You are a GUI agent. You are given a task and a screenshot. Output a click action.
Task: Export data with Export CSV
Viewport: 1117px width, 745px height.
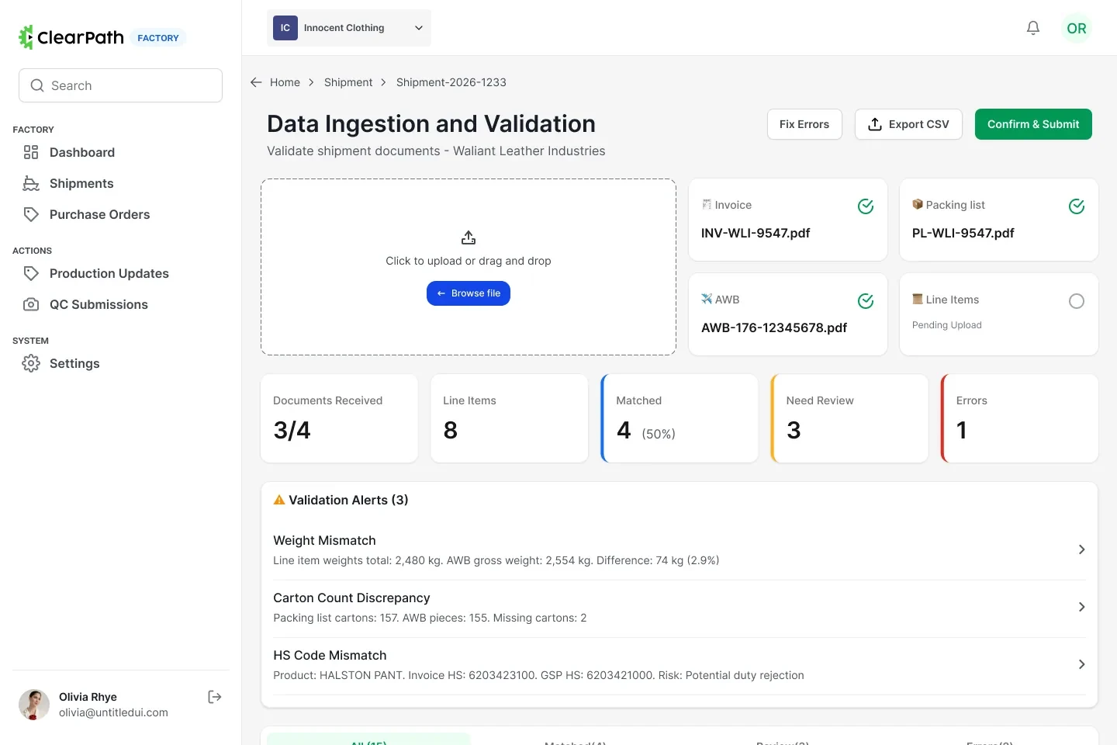[908, 124]
